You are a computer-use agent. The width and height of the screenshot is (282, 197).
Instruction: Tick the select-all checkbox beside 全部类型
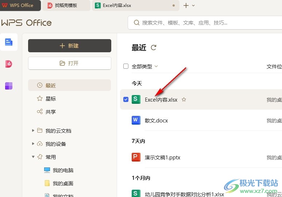pos(126,67)
